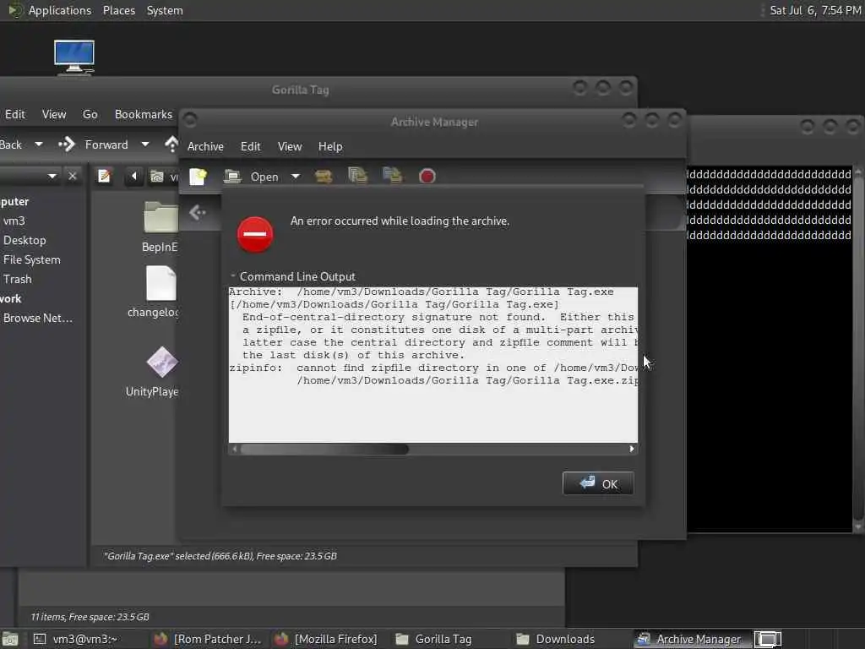The height and width of the screenshot is (649, 865).
Task: Switch to Gorilla Tag taskbar item
Action: coord(433,639)
